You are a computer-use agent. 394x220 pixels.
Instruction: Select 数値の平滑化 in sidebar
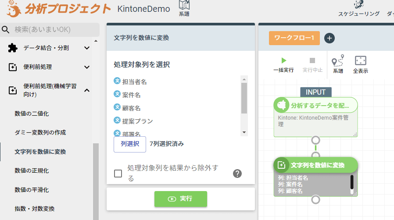(32, 190)
